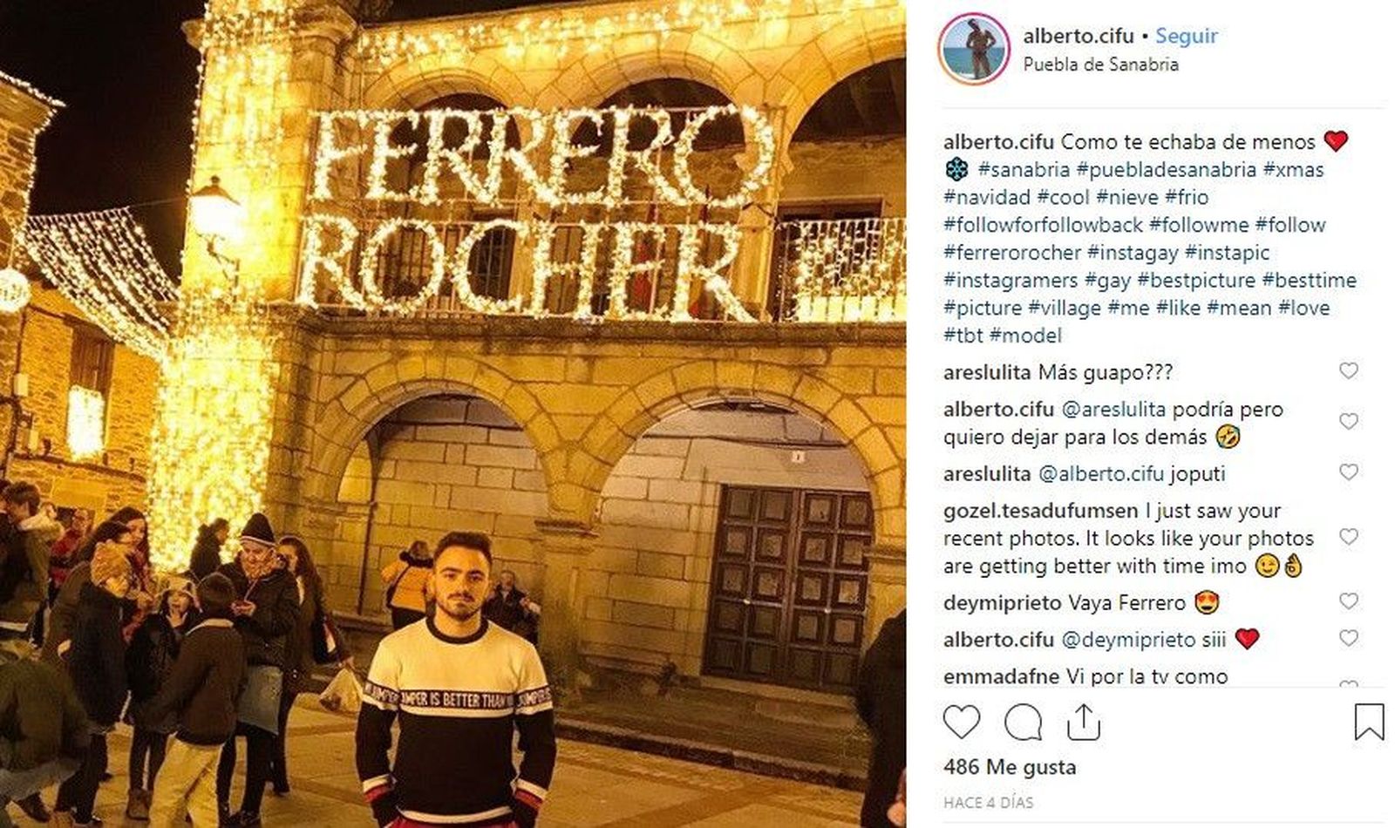Like gozel.tesadufumsen's comment heart

1349,537
